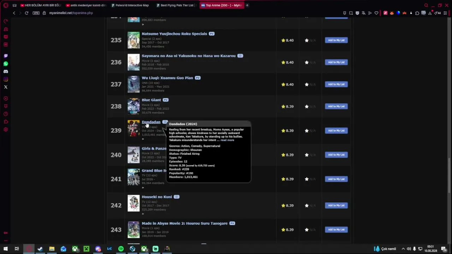Click the N/A rating star in Blue Giant row
Viewport: 452px width, 254px height.
[307, 107]
